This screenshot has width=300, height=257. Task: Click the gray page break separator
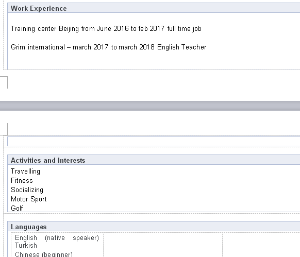pos(150,106)
